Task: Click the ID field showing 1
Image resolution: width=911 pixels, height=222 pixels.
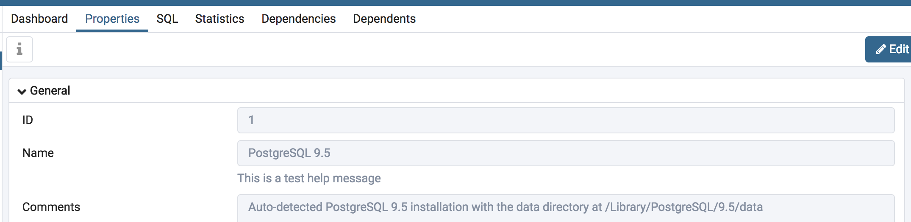Action: (565, 120)
